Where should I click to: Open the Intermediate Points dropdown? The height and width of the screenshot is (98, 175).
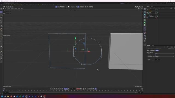[x=165, y=56]
